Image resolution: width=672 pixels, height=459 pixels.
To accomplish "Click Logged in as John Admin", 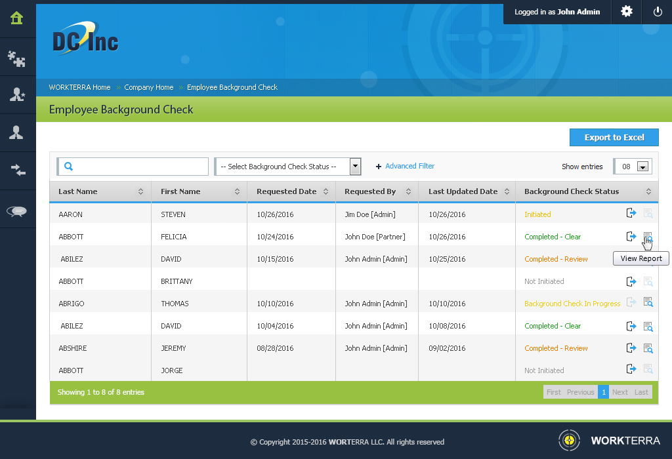I will [x=557, y=12].
